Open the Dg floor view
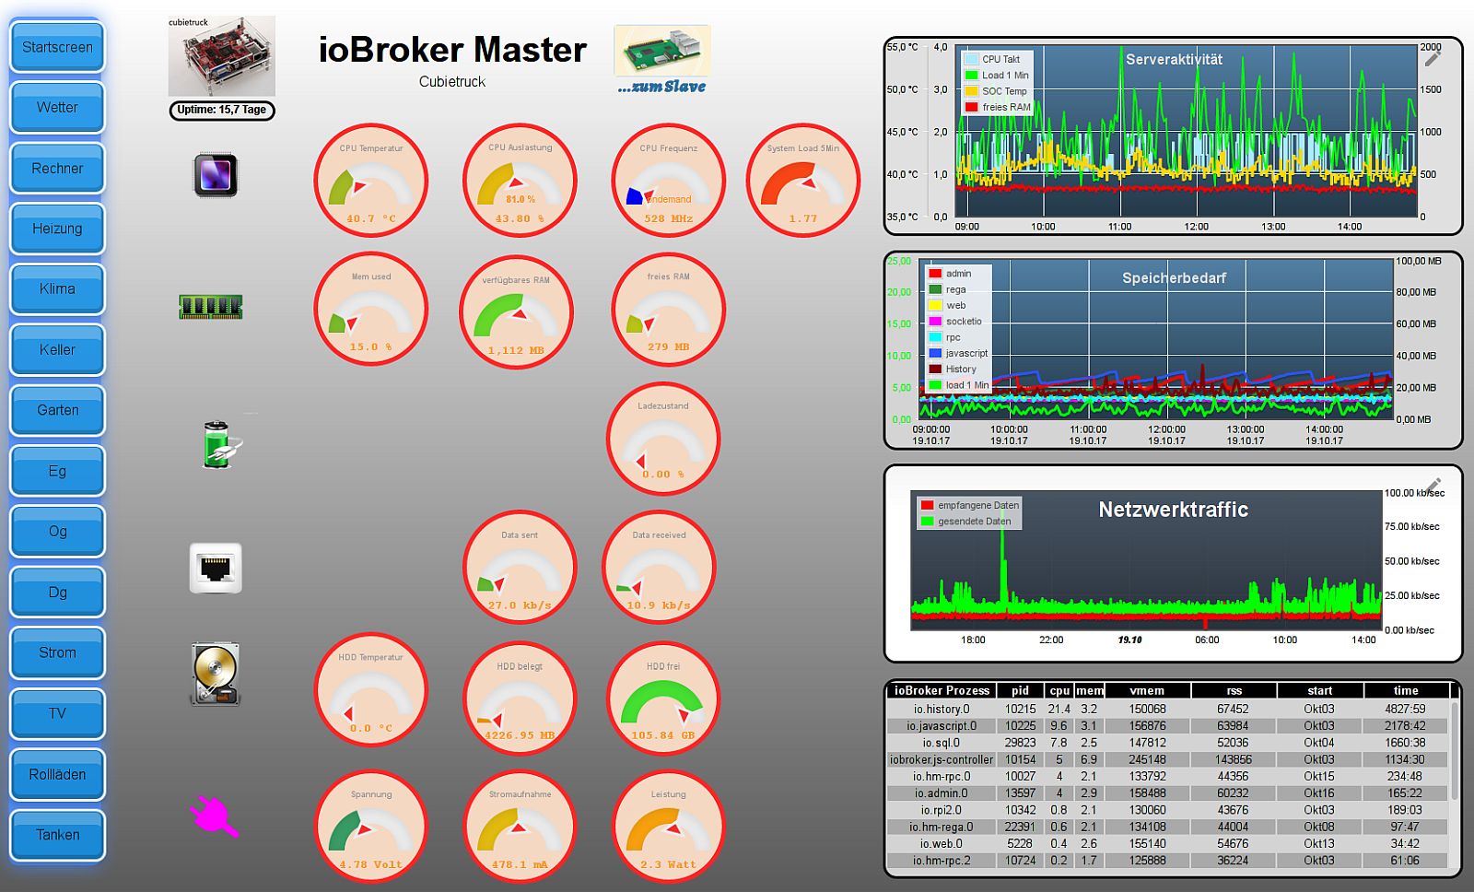Viewport: 1474px width, 892px height. [57, 593]
